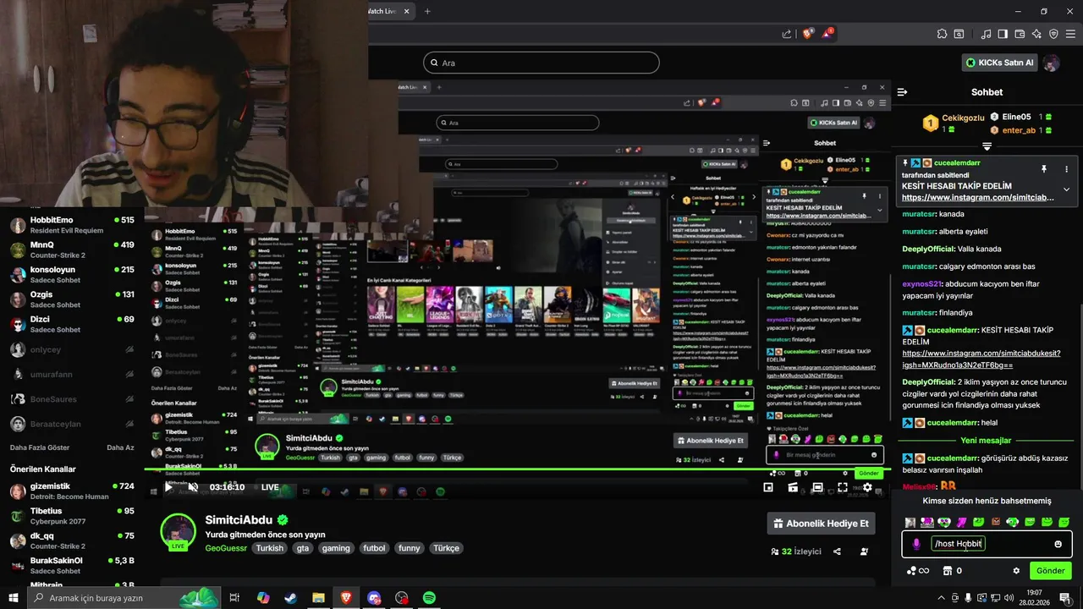The width and height of the screenshot is (1083, 609).
Task: Click the Ara search field
Action: pos(541,63)
